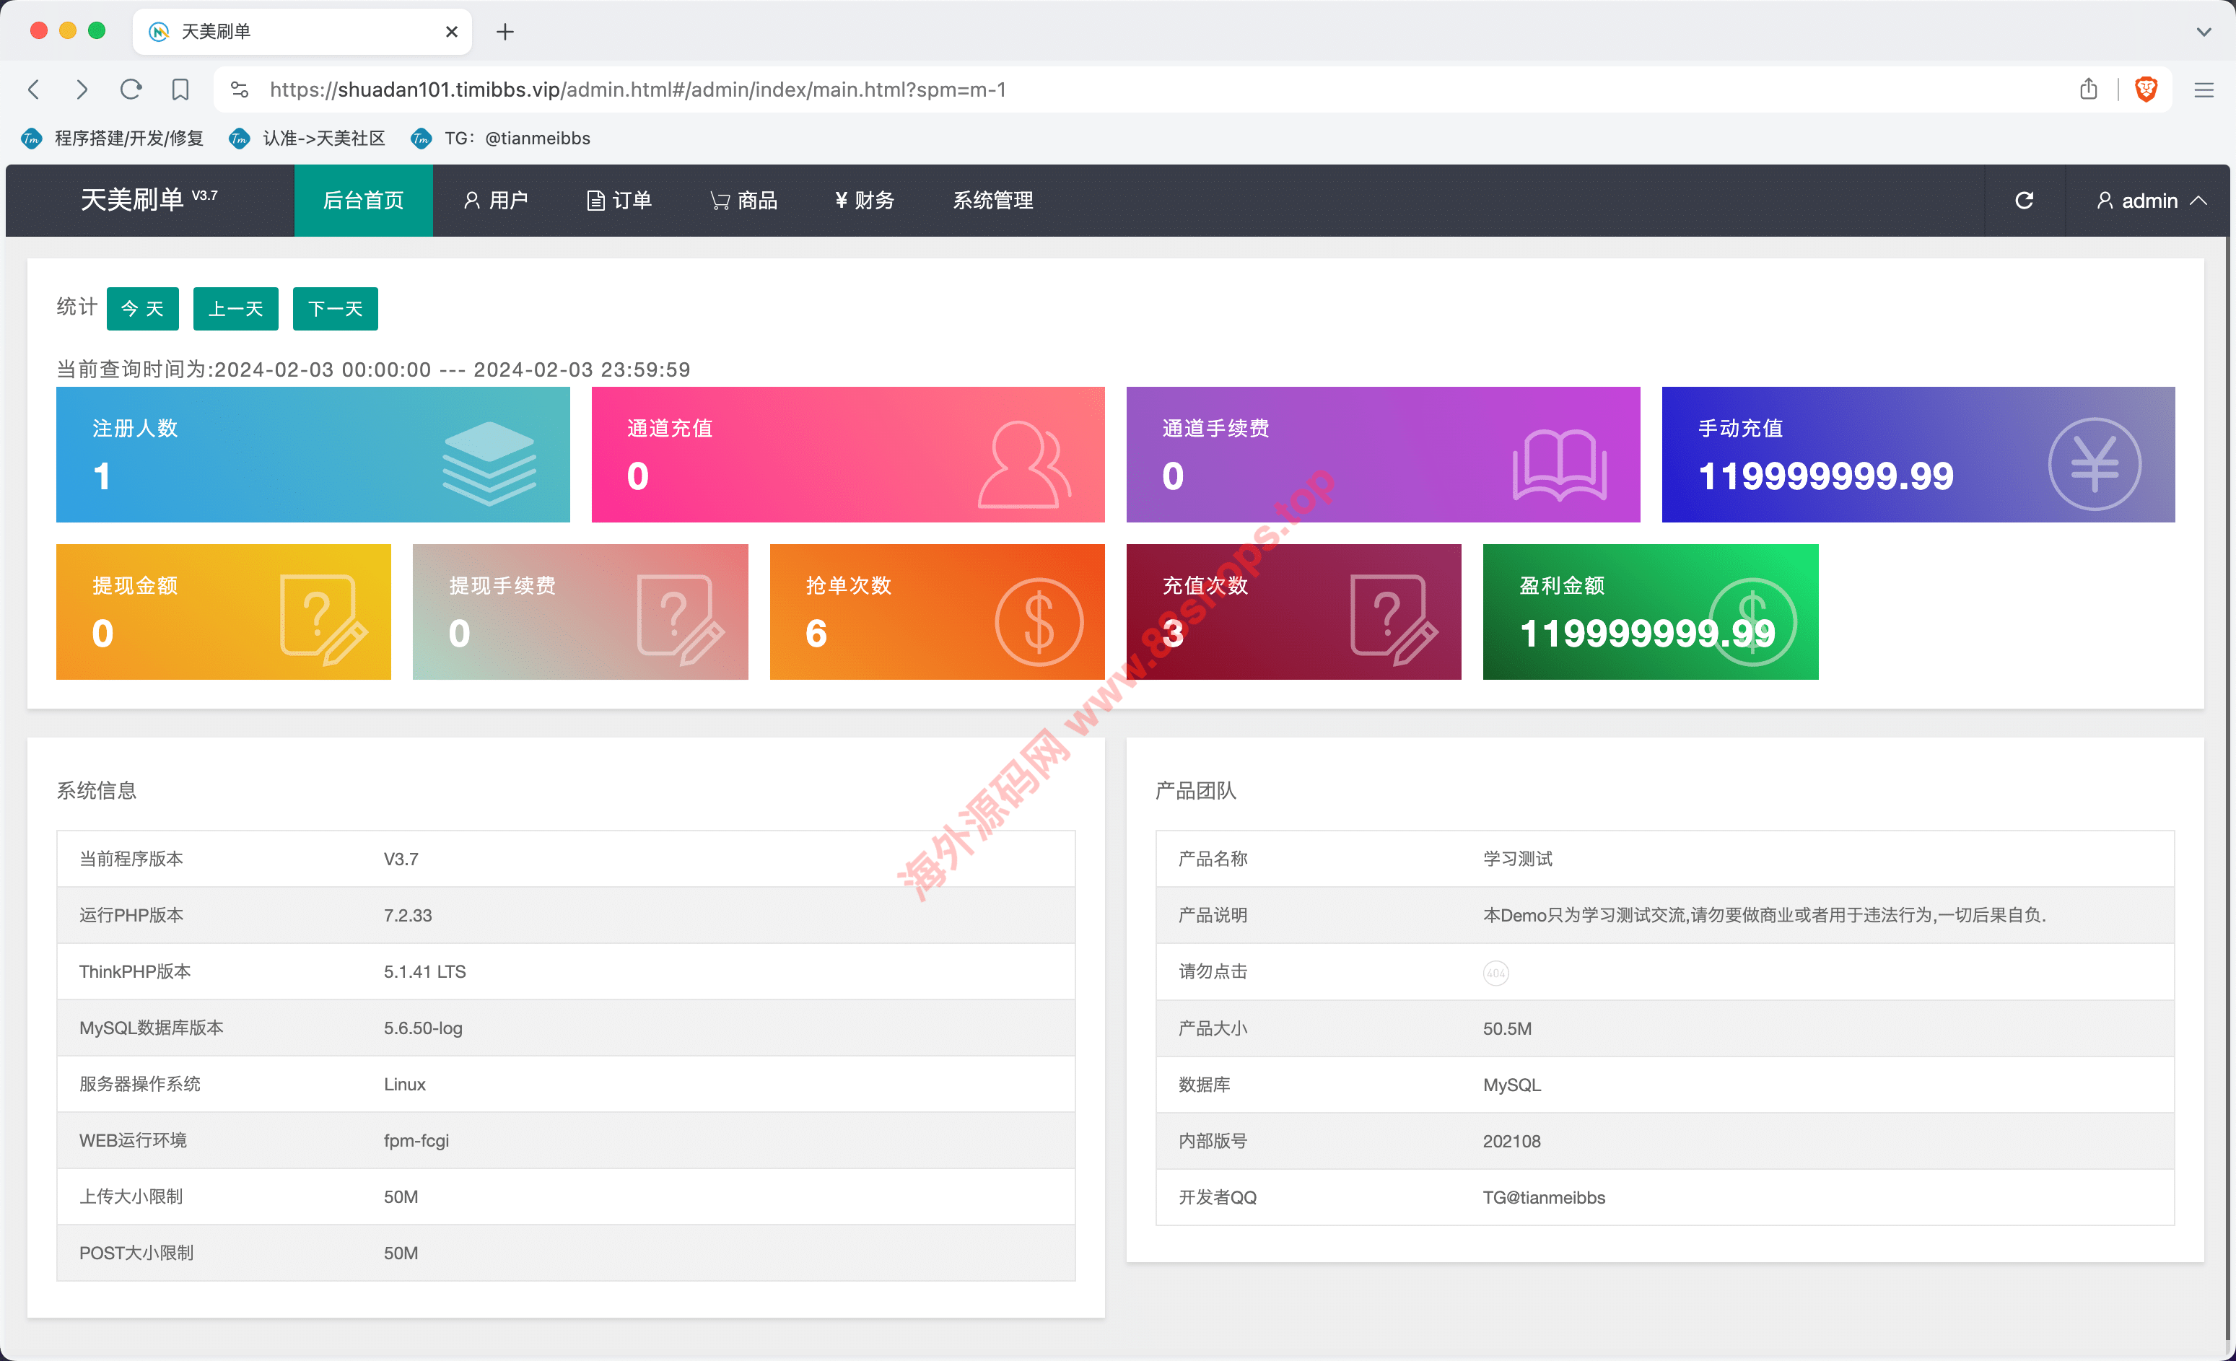The width and height of the screenshot is (2236, 1361).
Task: Click the yen icon on the 手动充值 card
Action: pyautogui.click(x=2094, y=463)
